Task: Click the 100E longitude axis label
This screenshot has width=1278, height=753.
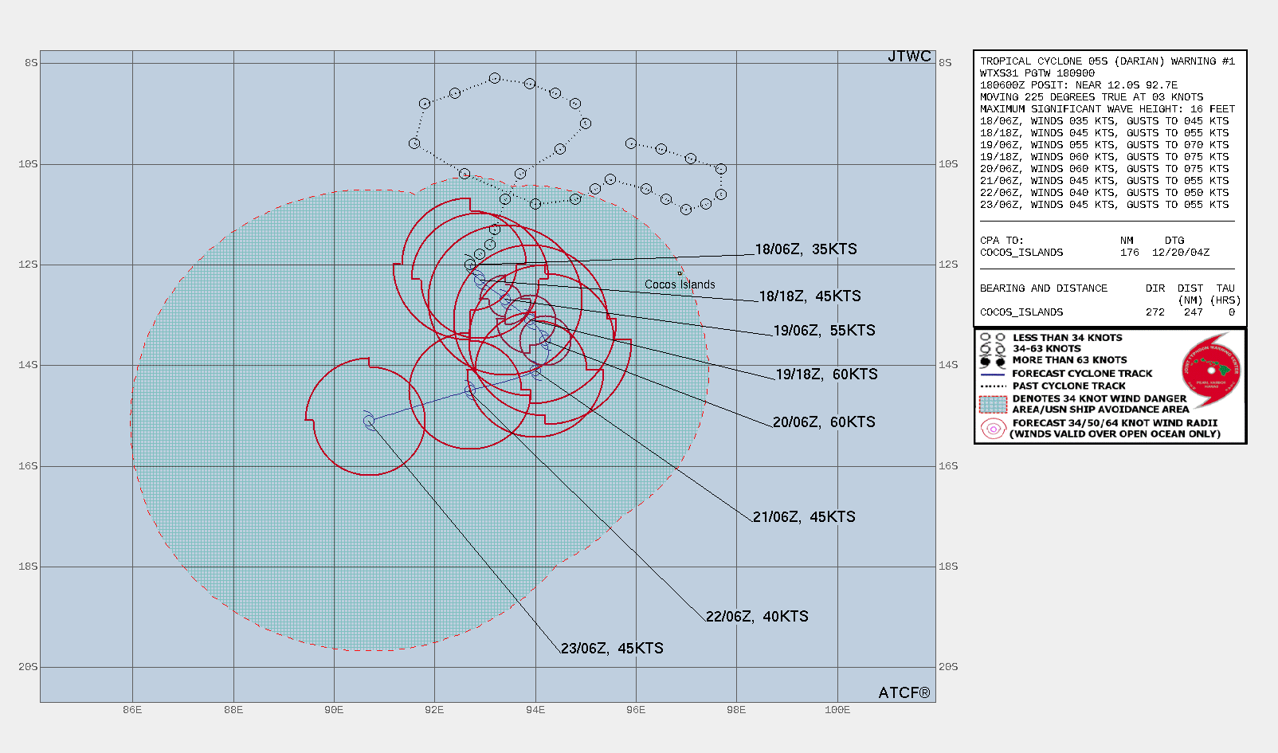Action: pos(837,710)
